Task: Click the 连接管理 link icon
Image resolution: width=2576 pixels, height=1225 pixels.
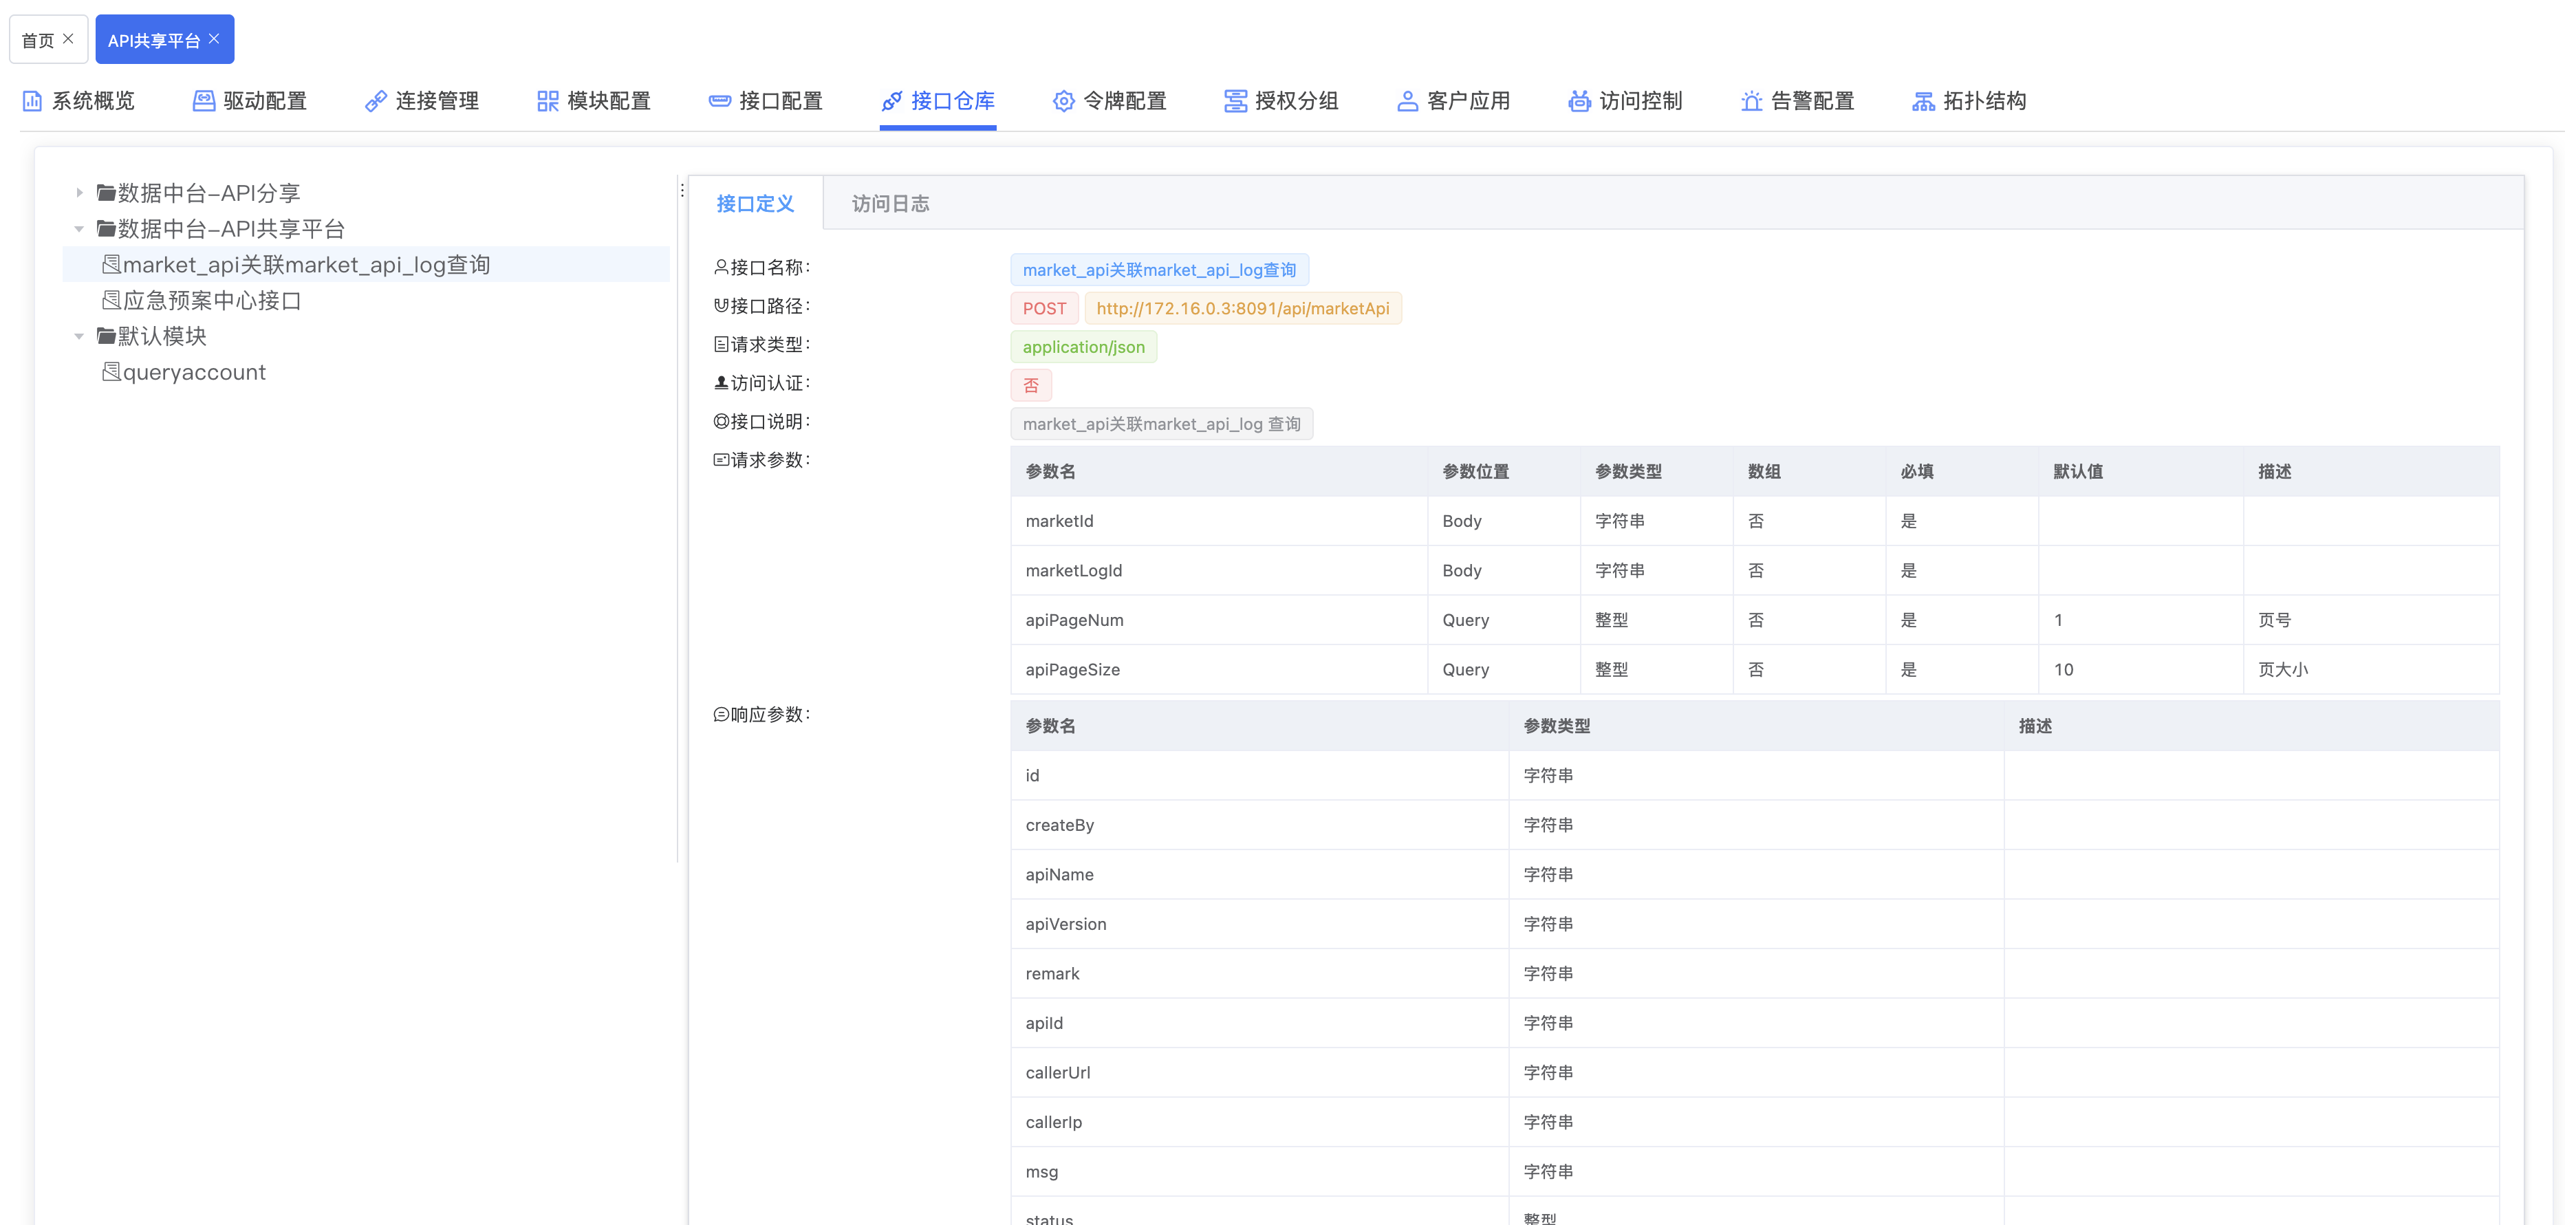Action: (376, 101)
